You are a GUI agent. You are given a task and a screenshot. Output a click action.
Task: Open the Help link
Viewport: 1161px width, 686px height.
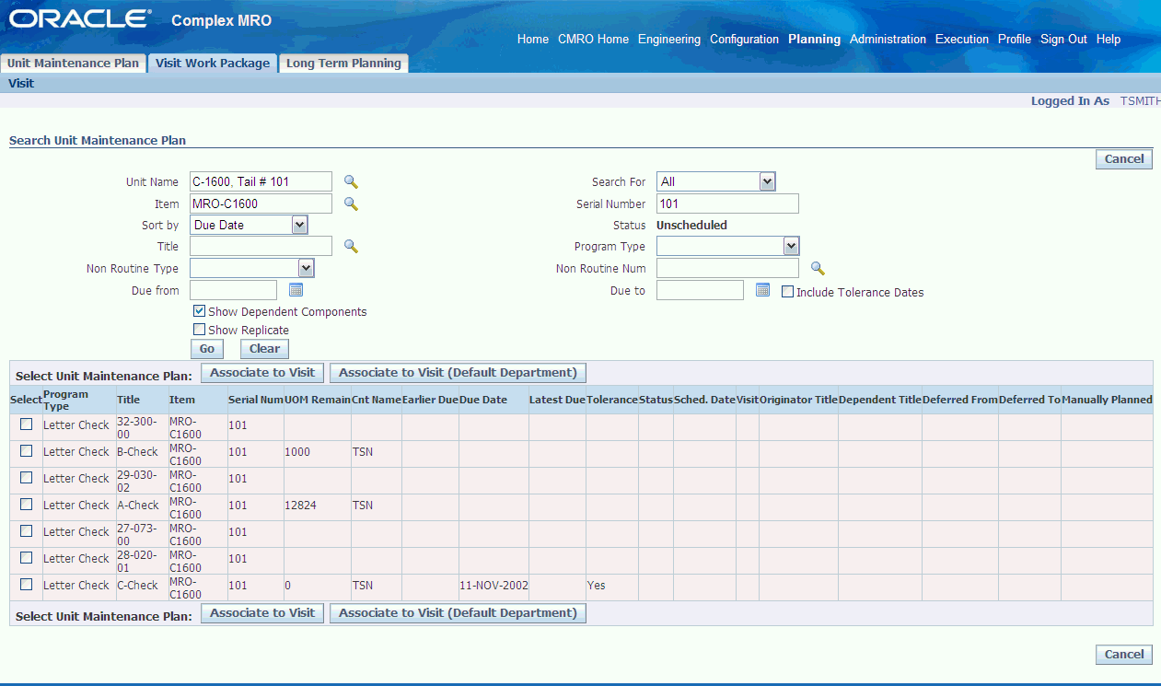[1109, 40]
